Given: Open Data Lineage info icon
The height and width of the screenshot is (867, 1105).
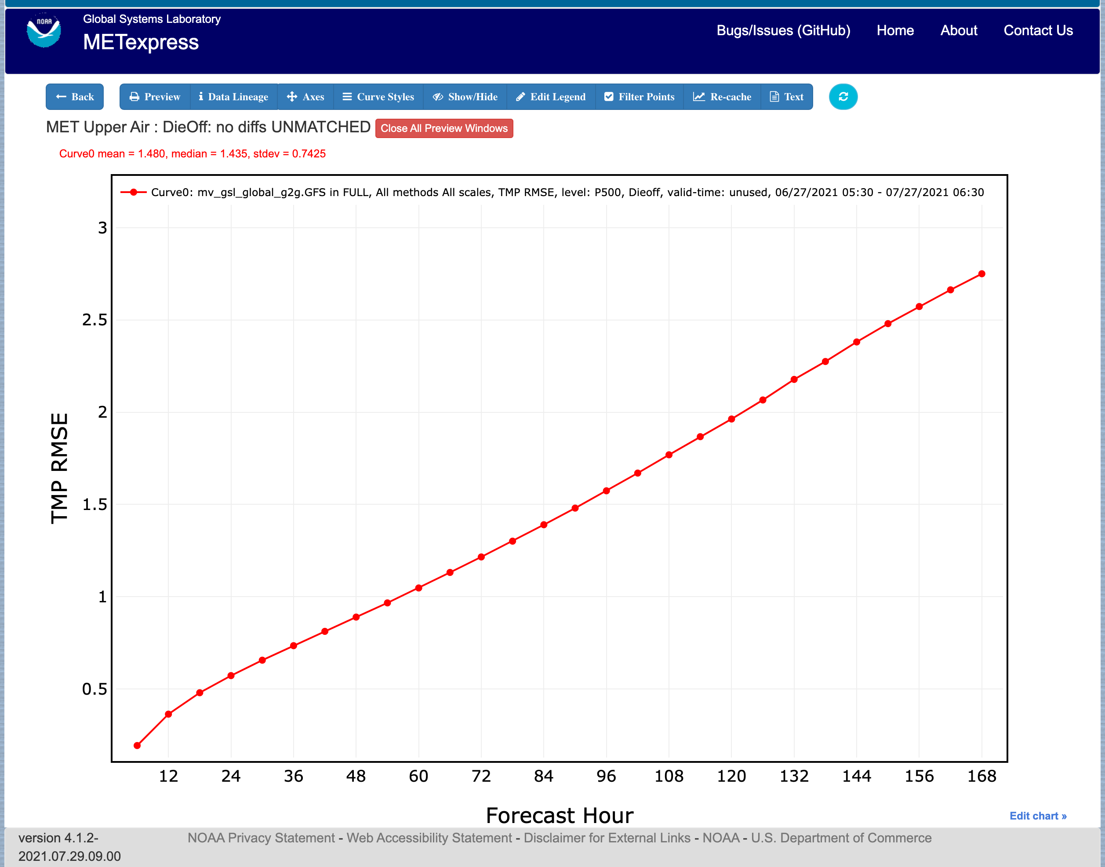Looking at the screenshot, I should point(233,96).
